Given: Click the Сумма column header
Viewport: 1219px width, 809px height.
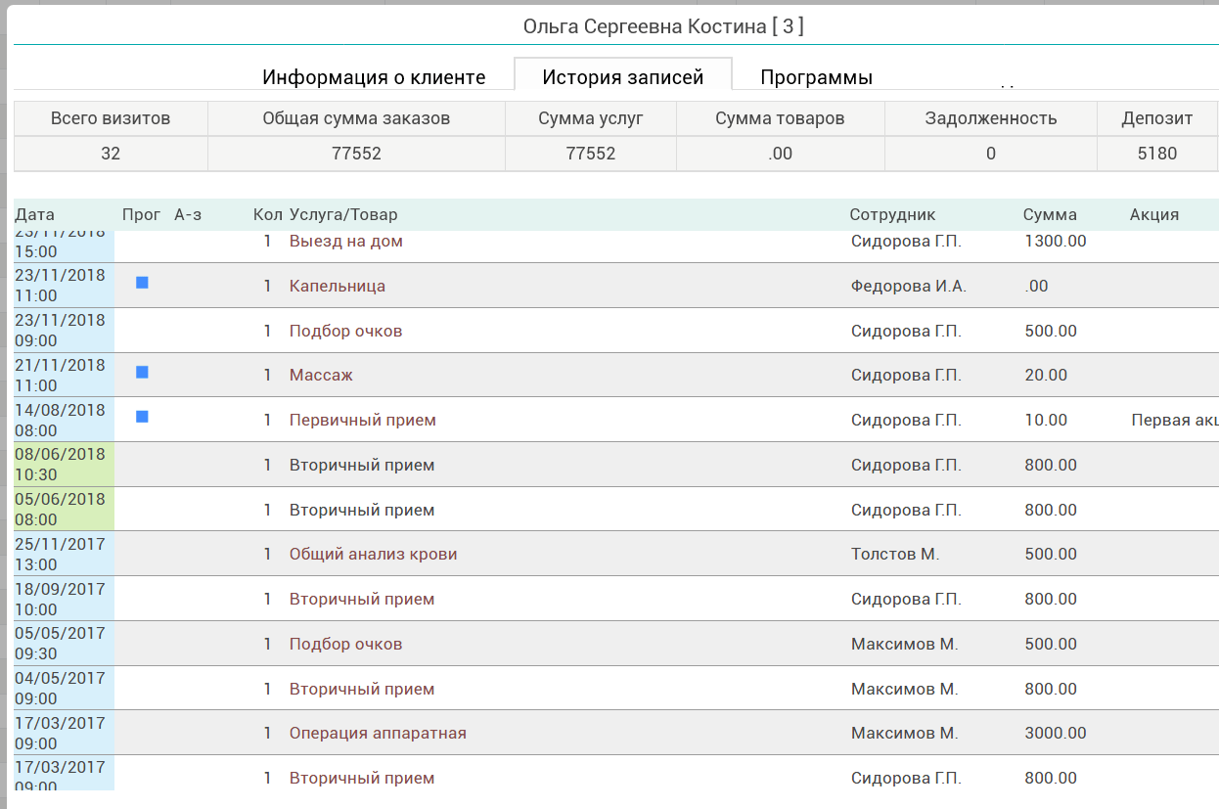Looking at the screenshot, I should coord(1050,214).
